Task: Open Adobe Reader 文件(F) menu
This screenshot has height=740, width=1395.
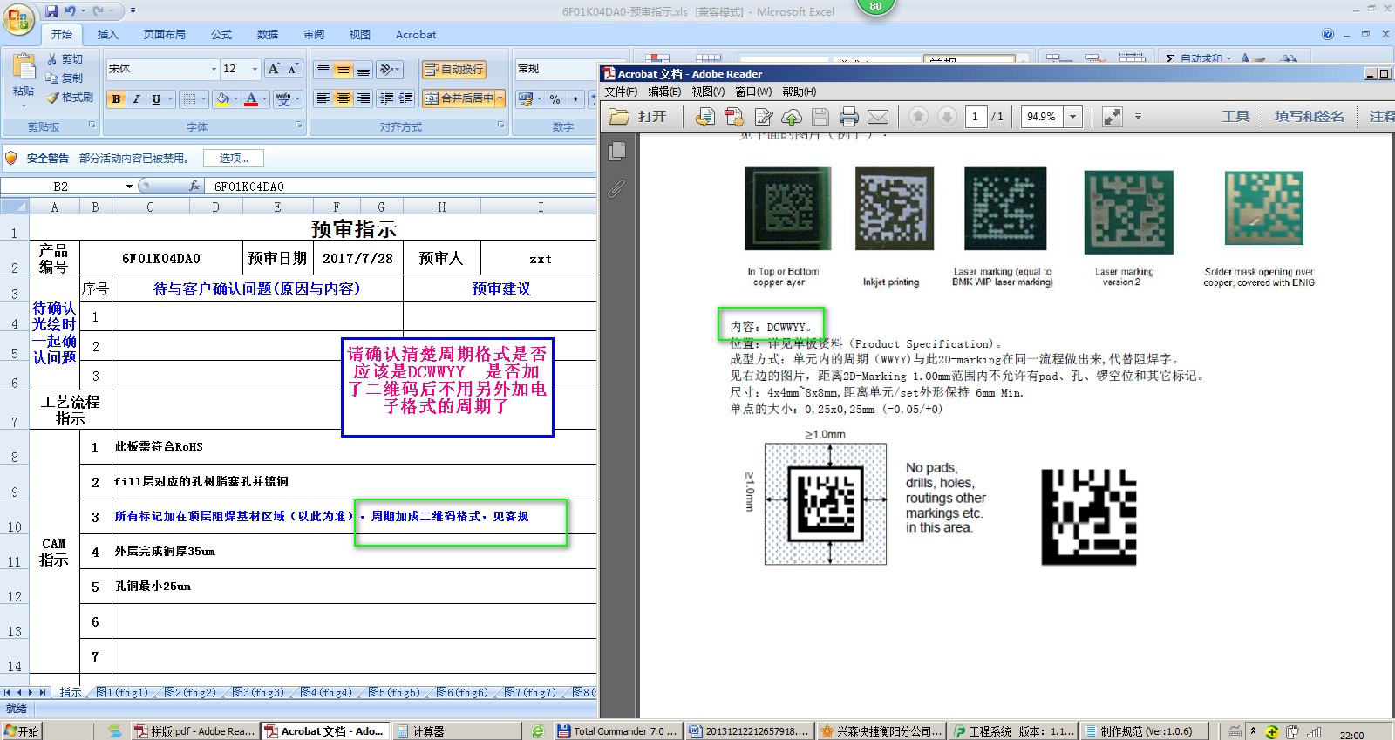Action: pos(622,92)
